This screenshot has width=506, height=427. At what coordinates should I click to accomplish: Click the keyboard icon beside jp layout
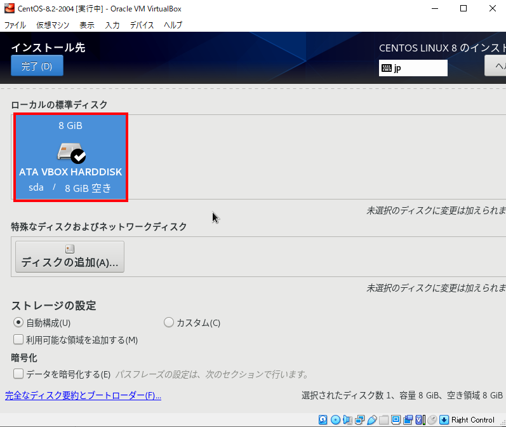(386, 68)
